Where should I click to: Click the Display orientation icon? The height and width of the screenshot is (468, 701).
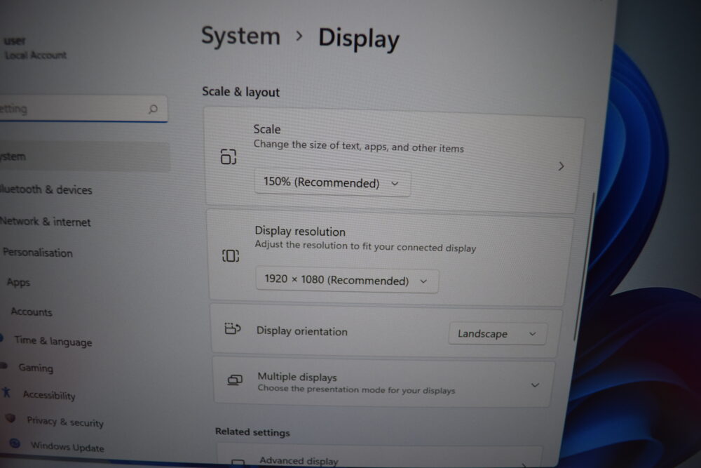click(233, 329)
